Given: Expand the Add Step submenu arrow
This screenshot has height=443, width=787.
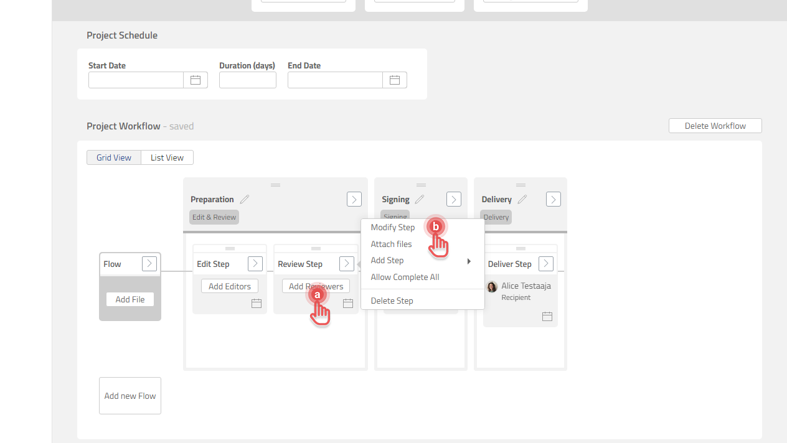Looking at the screenshot, I should pos(469,261).
